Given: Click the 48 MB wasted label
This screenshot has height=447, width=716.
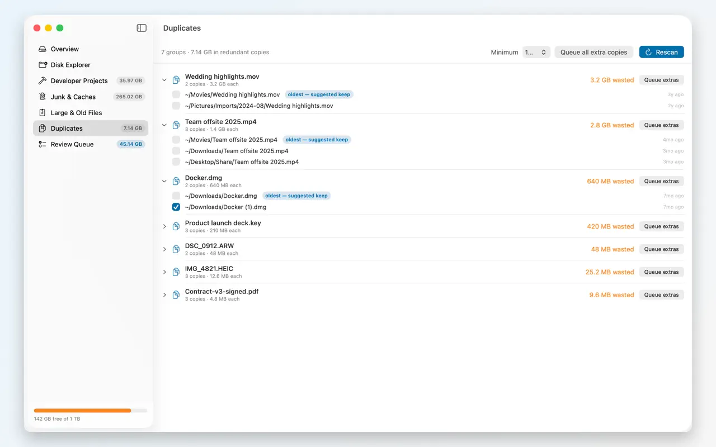Looking at the screenshot, I should click(x=613, y=249).
